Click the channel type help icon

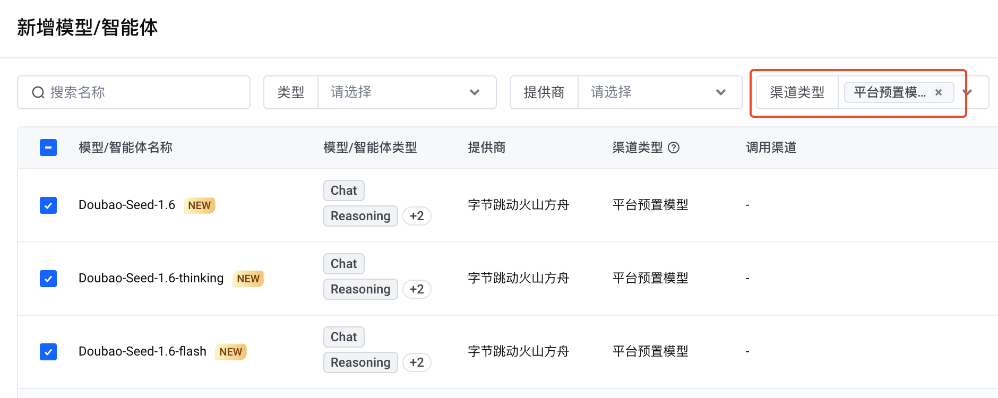click(674, 148)
